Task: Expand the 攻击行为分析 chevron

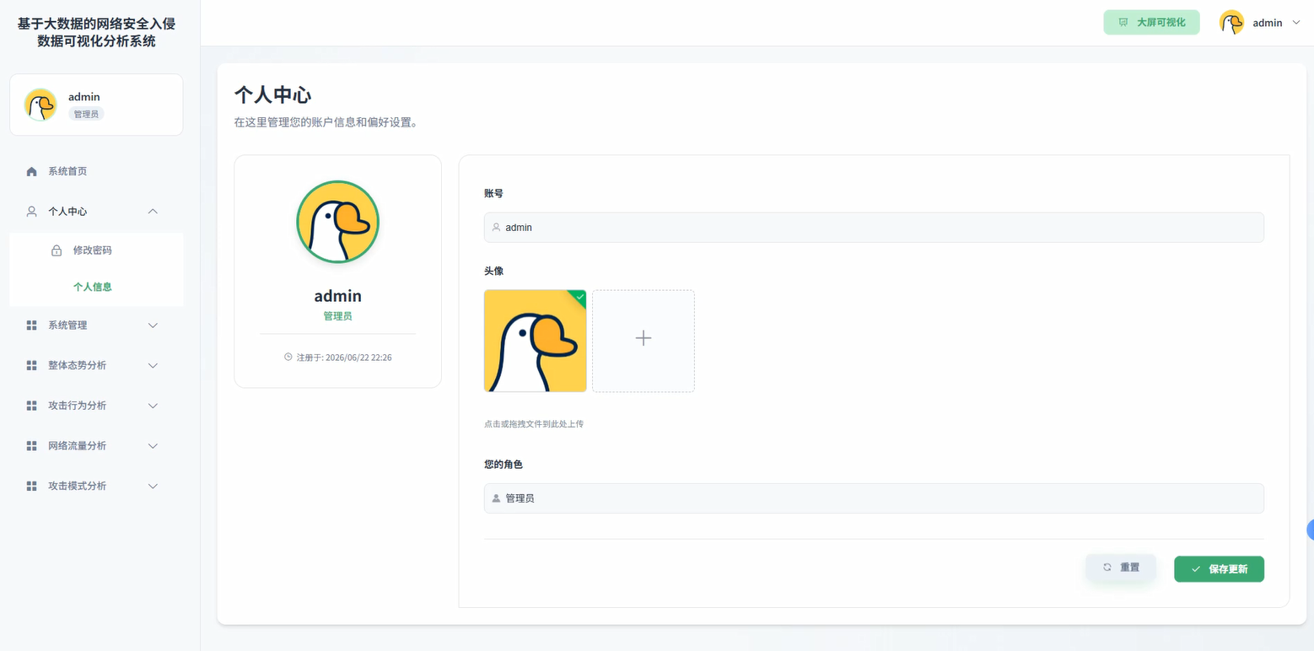Action: click(x=153, y=406)
